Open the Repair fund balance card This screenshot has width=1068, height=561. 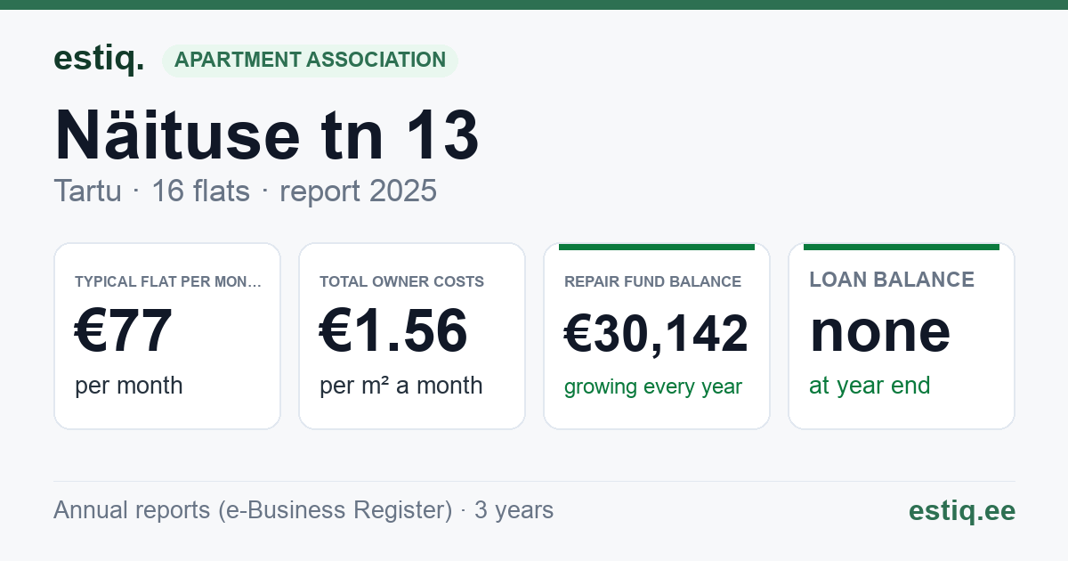(657, 336)
